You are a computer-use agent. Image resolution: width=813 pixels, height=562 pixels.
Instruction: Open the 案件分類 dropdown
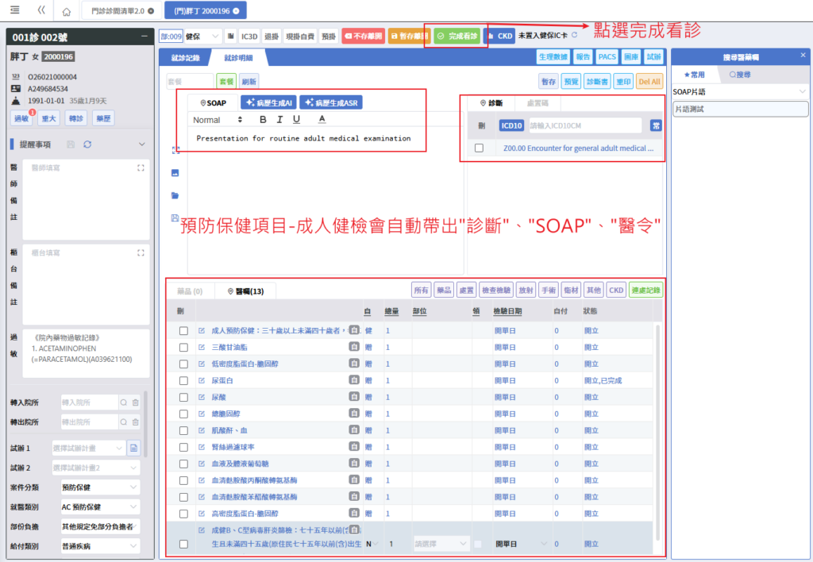(x=99, y=486)
